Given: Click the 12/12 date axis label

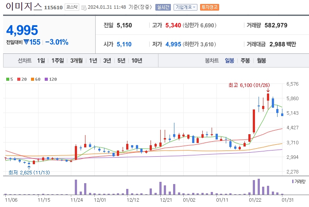Looking at the screenshot, I should [133, 200].
